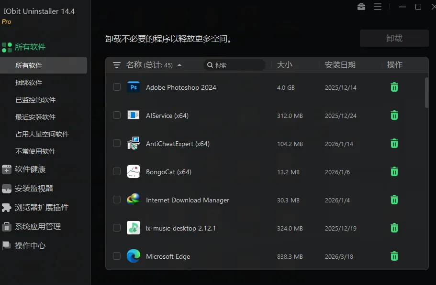The width and height of the screenshot is (436, 285).
Task: Check the BongoCat (x64) checkbox
Action: point(117,171)
